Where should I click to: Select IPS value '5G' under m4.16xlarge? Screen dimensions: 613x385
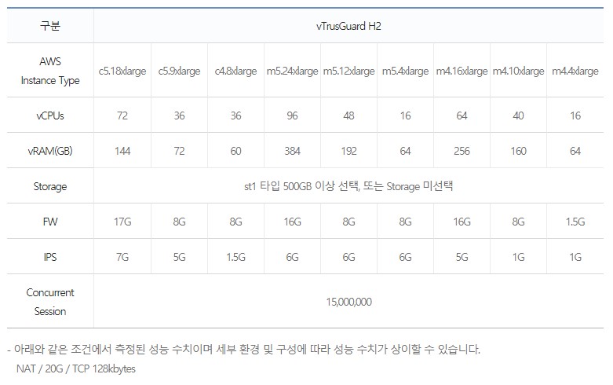click(x=462, y=257)
